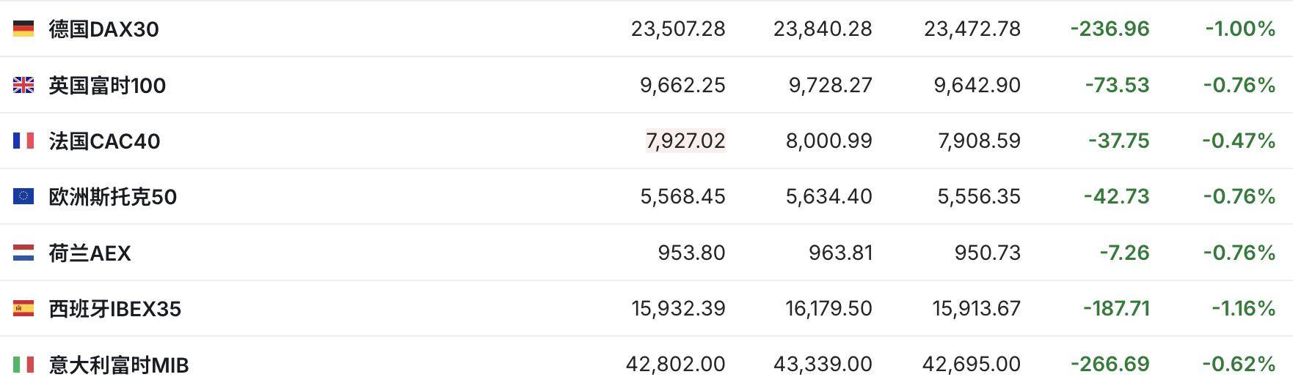
Task: Click the UK flag icon
Action: [x=23, y=86]
